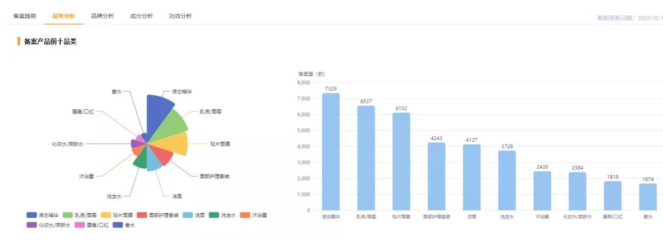Click the 面部护理套装 label beside the pie chart
This screenshot has height=240, width=663.
(214, 176)
